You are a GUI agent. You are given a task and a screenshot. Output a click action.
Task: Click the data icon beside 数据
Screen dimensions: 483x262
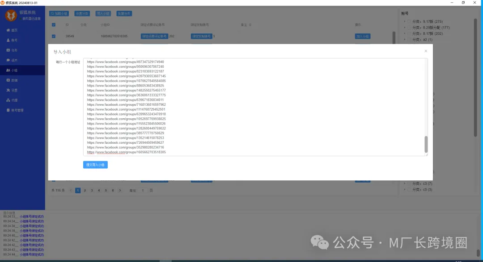pos(8,80)
